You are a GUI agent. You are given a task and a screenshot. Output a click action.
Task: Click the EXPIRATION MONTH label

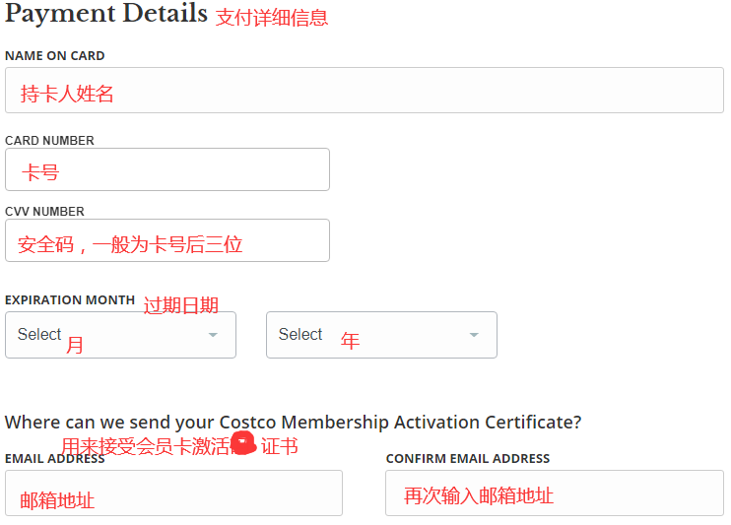coord(70,299)
